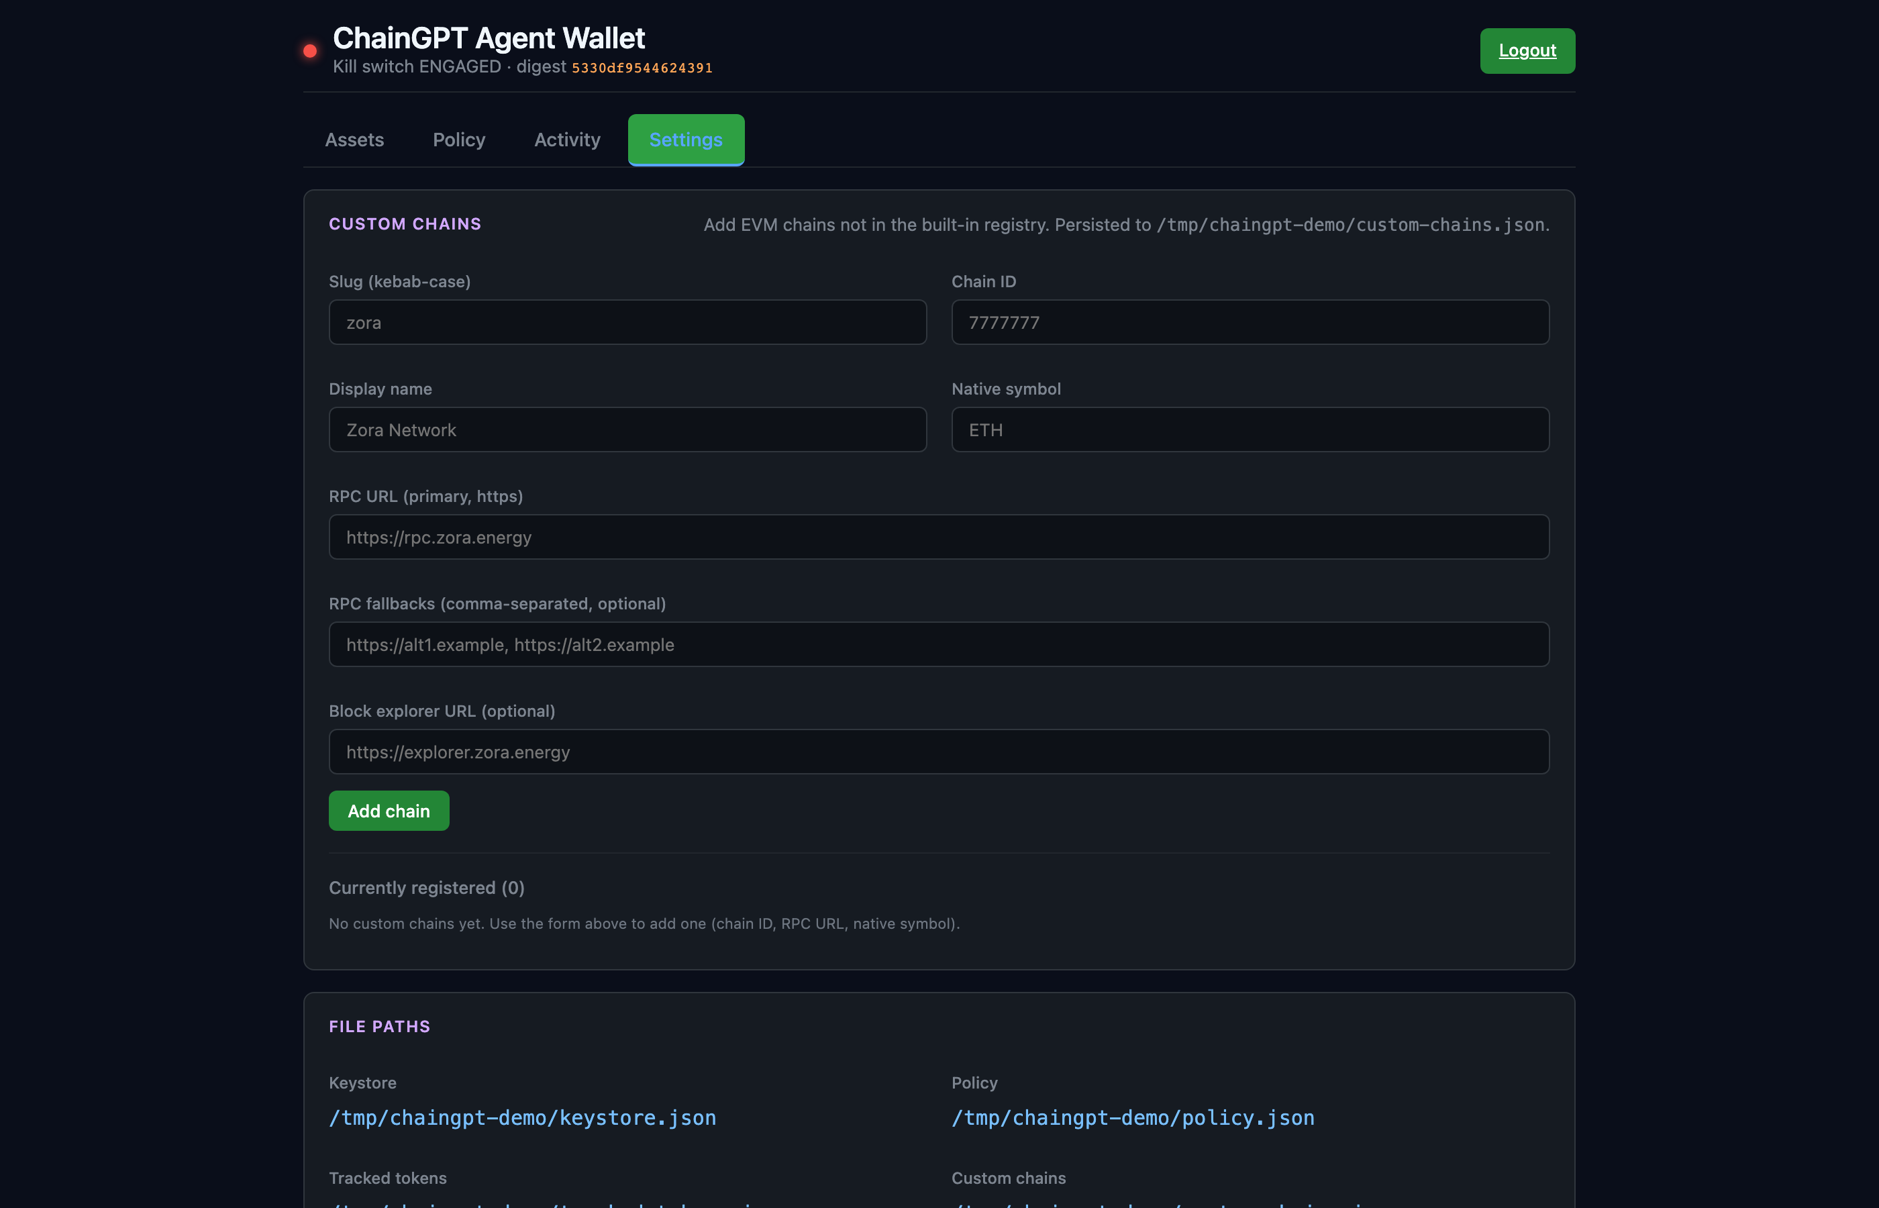Screen dimensions: 1879x1208
Task: Select the Settings tab
Action: point(687,140)
